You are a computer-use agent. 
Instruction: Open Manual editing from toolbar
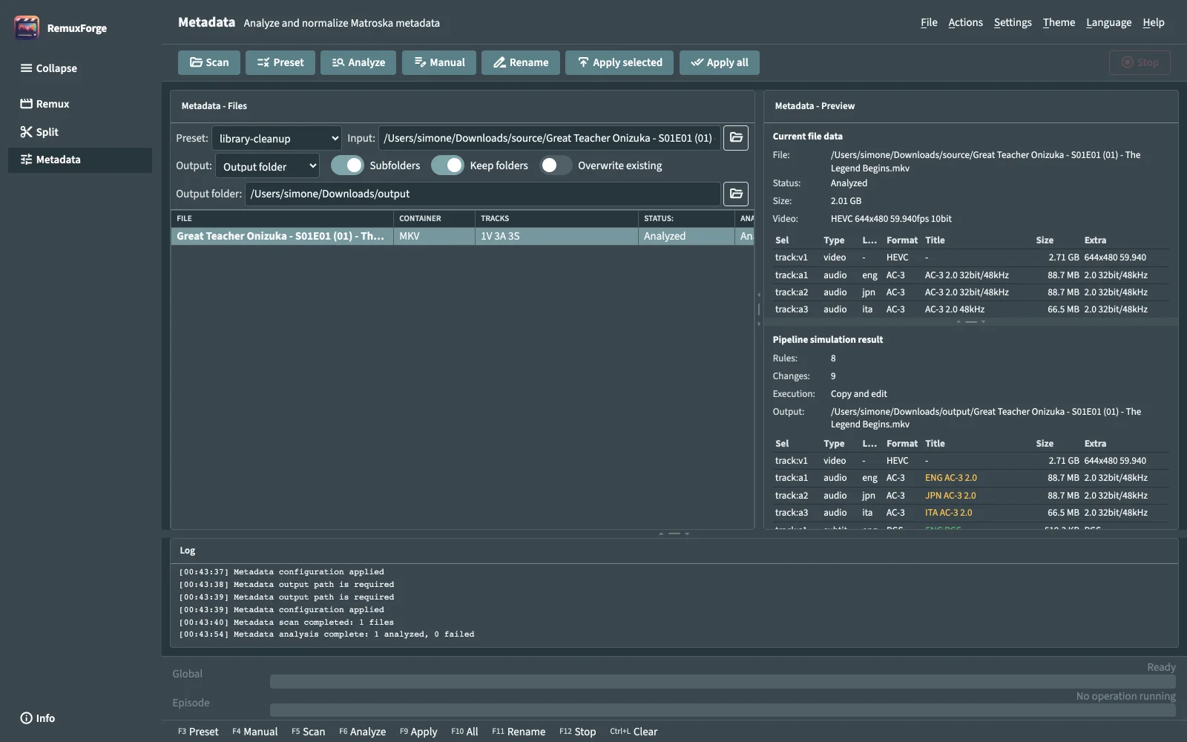pos(439,62)
